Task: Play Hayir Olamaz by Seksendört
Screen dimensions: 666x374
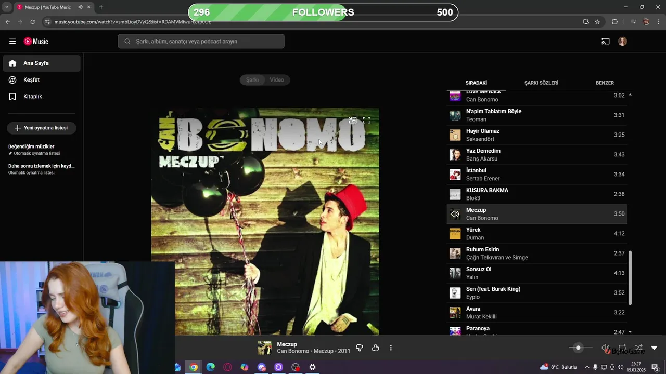Action: [537, 135]
